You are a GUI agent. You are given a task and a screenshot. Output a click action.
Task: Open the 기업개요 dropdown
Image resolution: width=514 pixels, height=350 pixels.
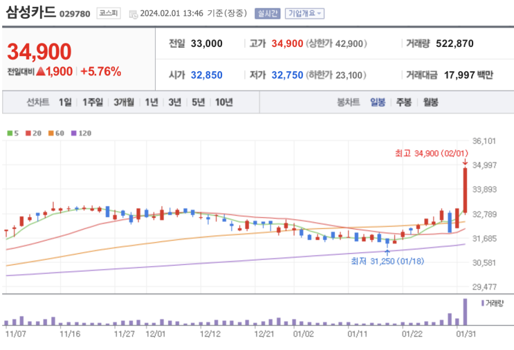pos(304,13)
